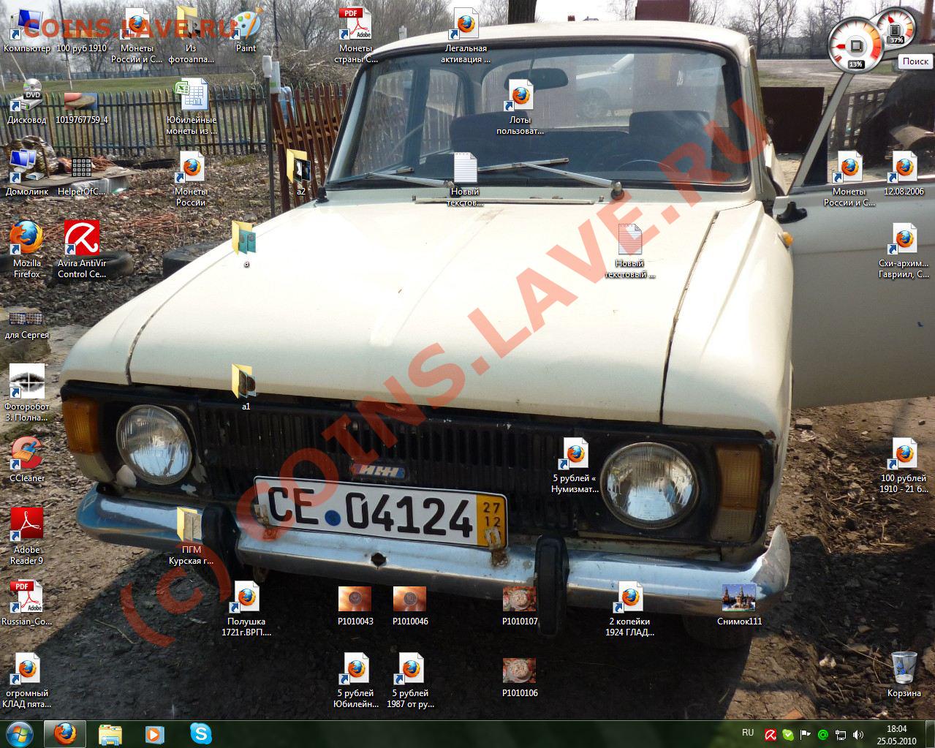Open Adobe Reader 9 shortcut

point(27,536)
